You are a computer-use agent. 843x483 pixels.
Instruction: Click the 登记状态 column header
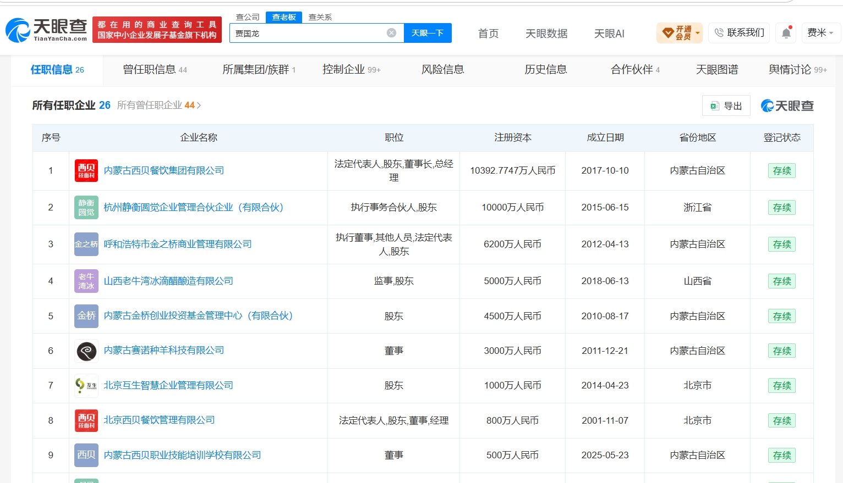tap(782, 137)
